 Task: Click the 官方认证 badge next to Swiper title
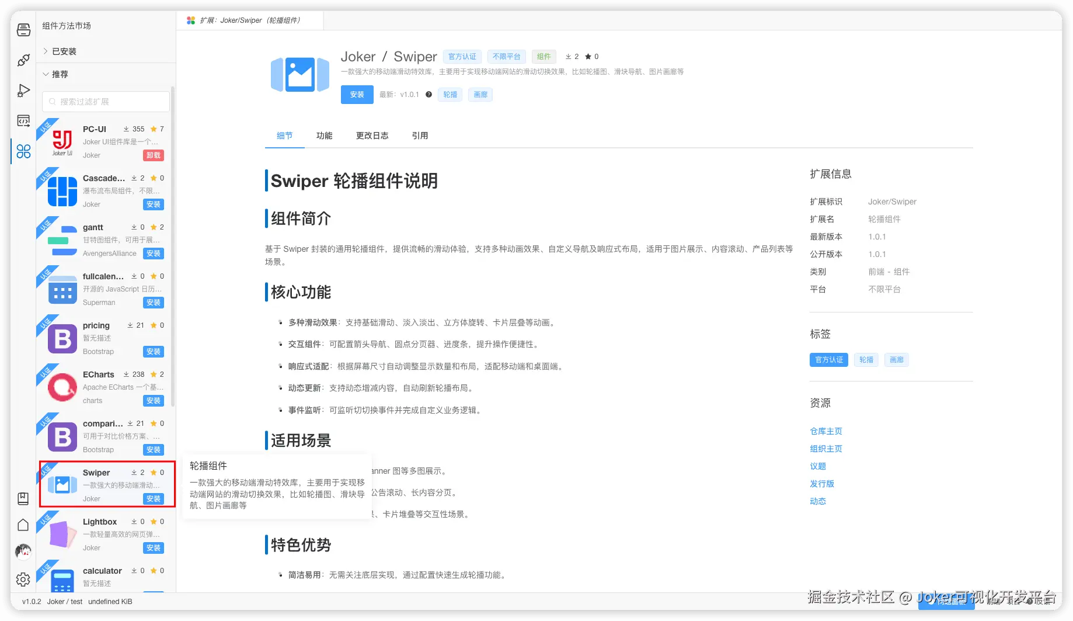tap(462, 57)
